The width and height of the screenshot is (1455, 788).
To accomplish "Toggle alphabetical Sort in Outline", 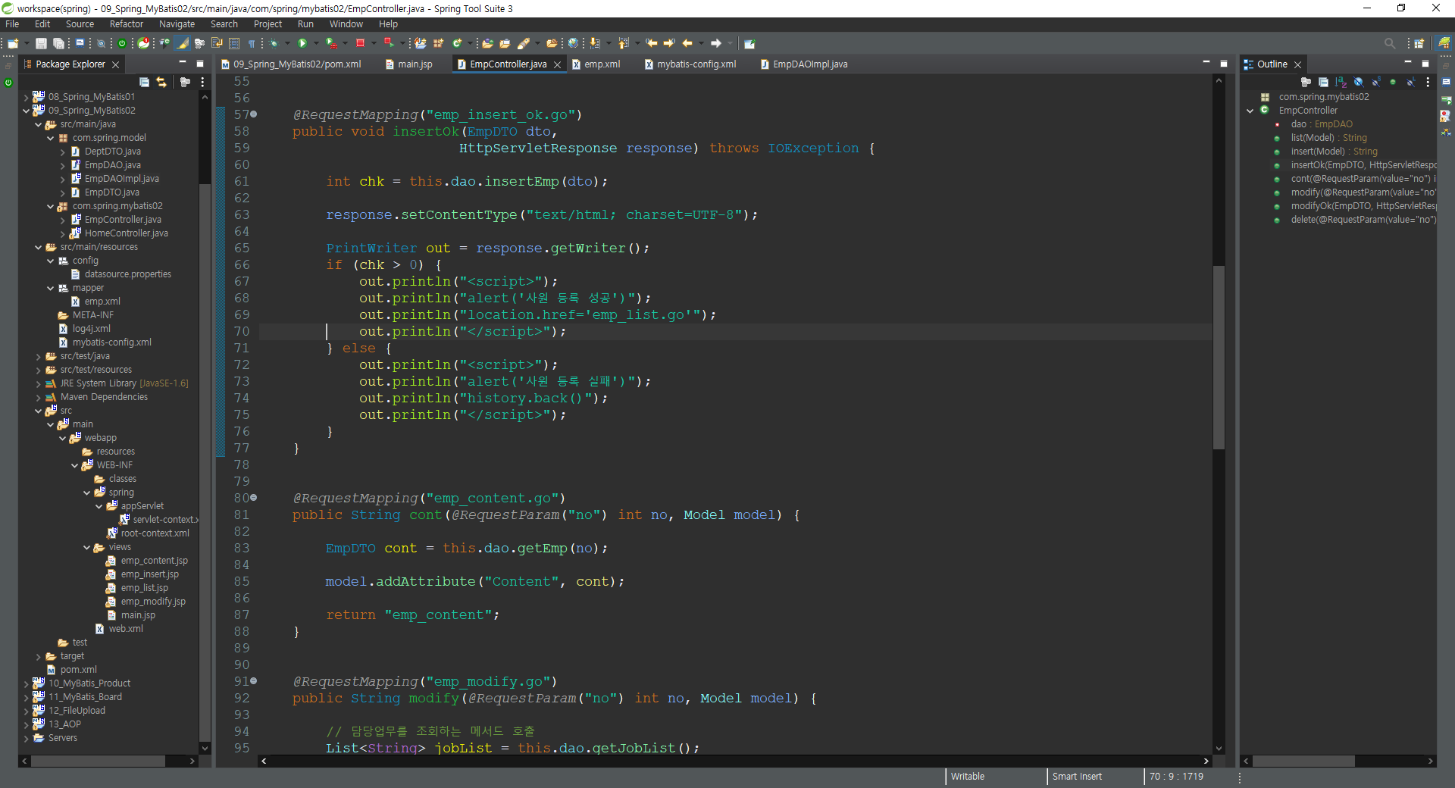I will tap(1341, 82).
